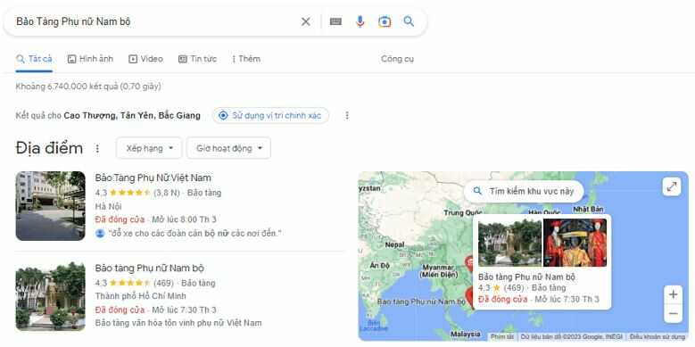Switch to the Video tab

point(145,59)
